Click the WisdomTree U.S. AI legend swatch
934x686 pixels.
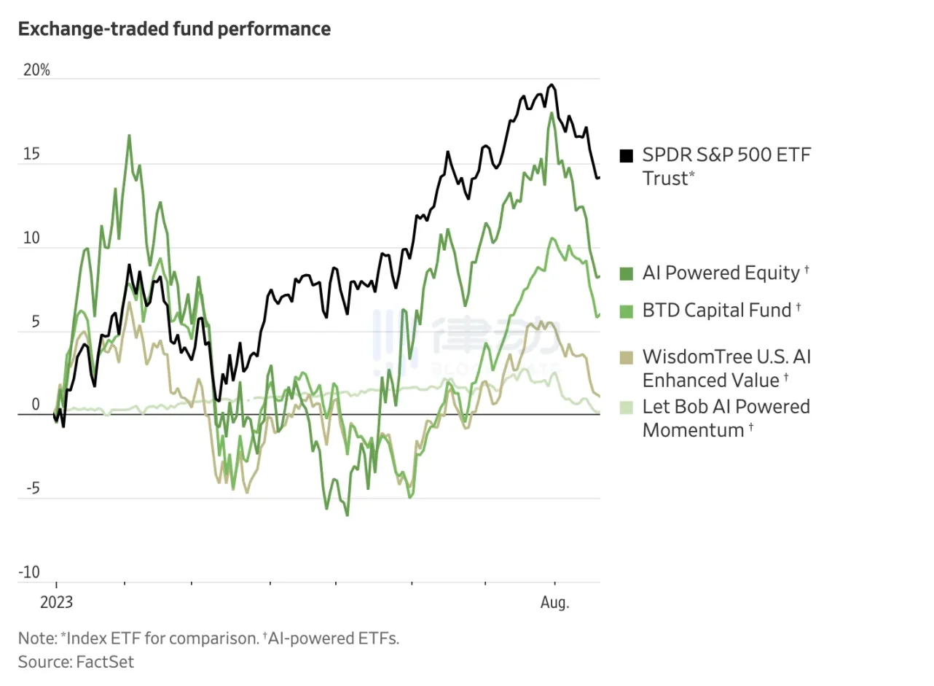[626, 357]
